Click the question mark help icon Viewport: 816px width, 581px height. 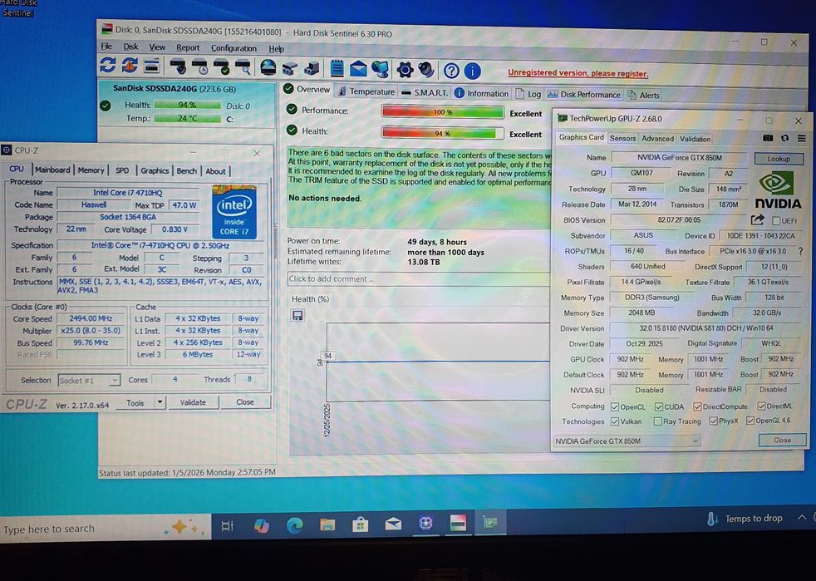pos(451,71)
